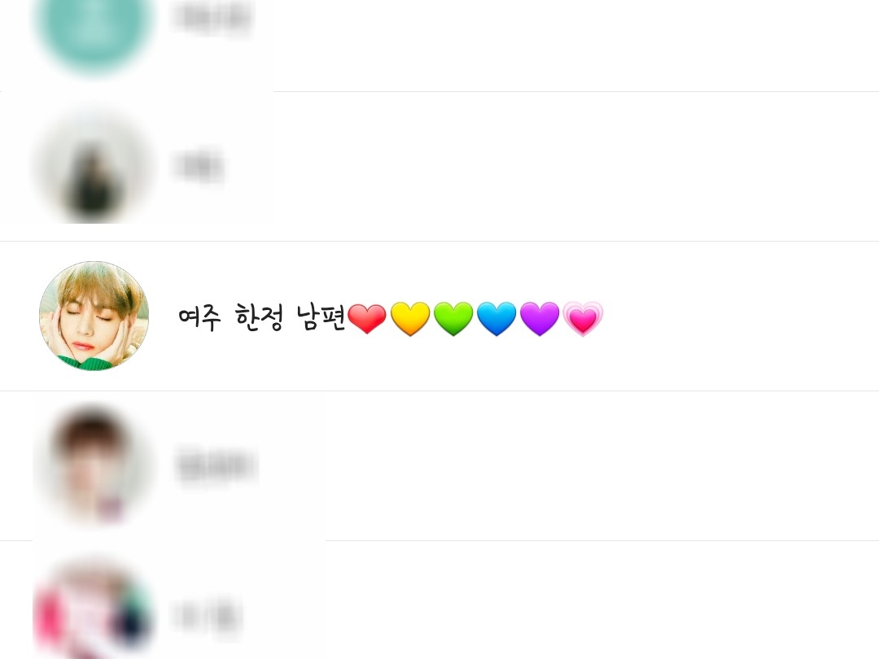
Task: Click the pink growing heart emoji
Action: (583, 318)
